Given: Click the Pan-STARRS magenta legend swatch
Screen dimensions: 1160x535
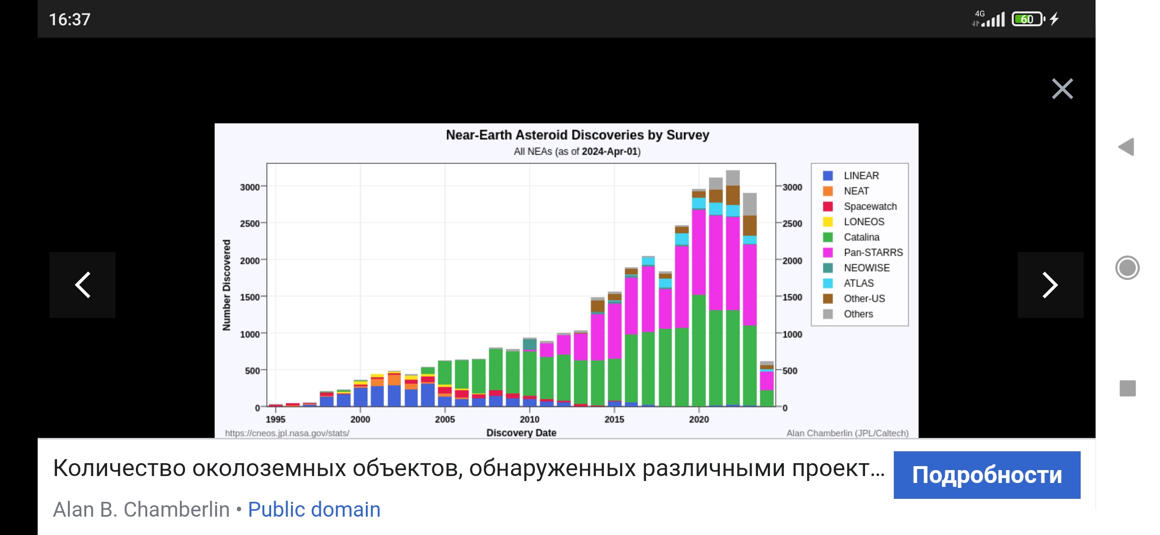Looking at the screenshot, I should 827,253.
